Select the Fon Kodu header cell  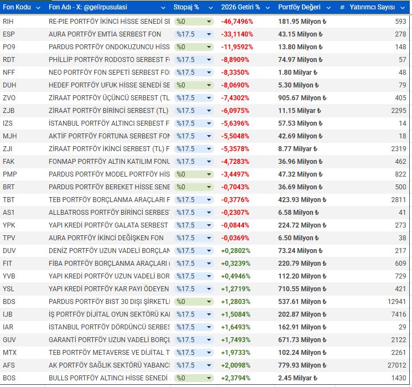point(23,7)
